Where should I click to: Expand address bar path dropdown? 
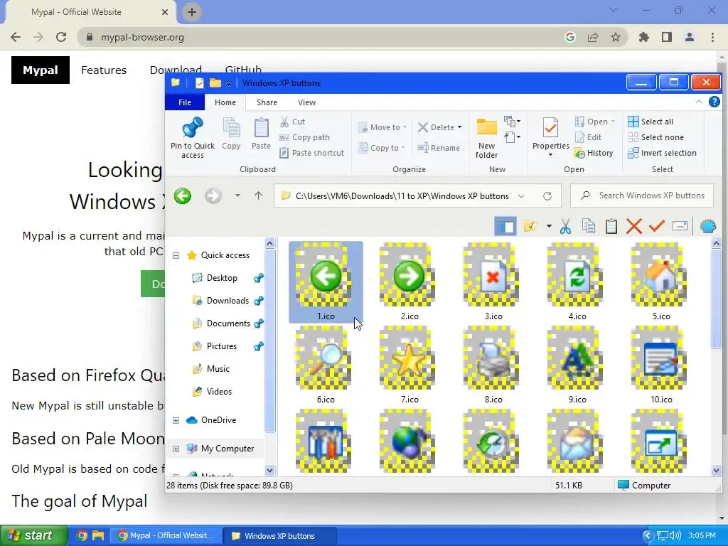(x=521, y=196)
